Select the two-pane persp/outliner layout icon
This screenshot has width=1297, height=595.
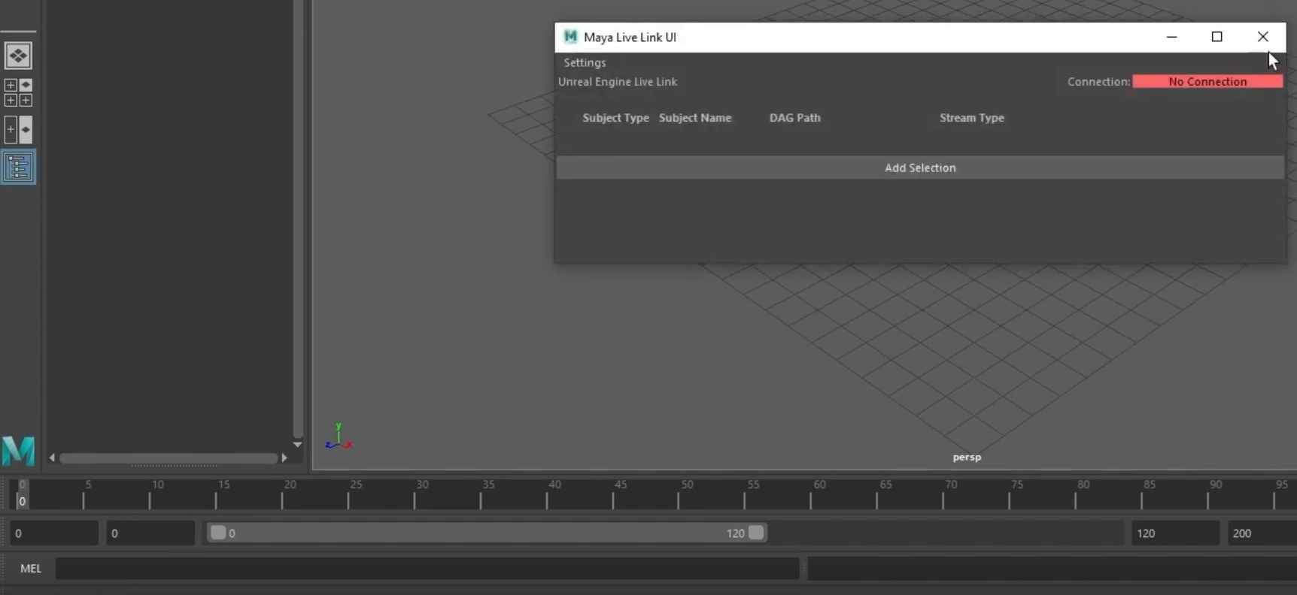[x=18, y=130]
